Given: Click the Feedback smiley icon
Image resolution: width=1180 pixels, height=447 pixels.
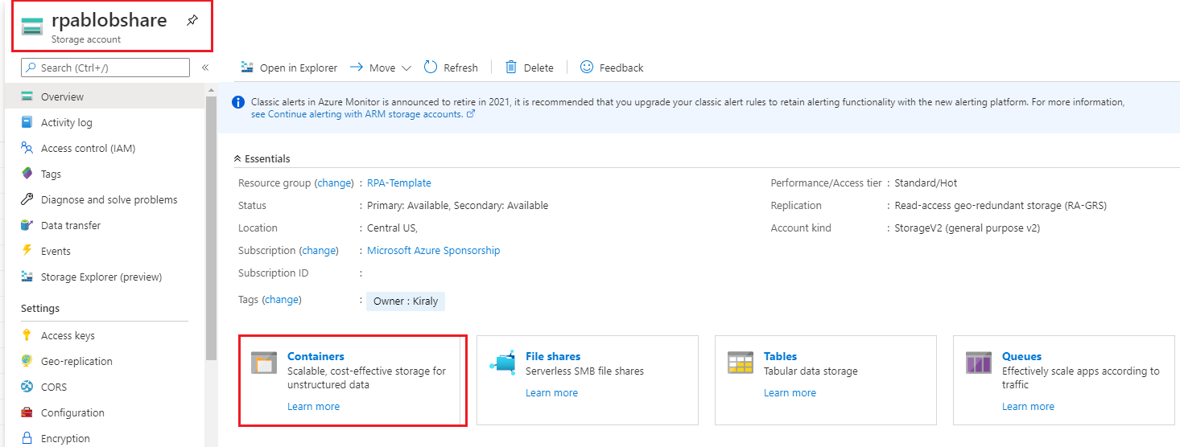Looking at the screenshot, I should tap(587, 68).
